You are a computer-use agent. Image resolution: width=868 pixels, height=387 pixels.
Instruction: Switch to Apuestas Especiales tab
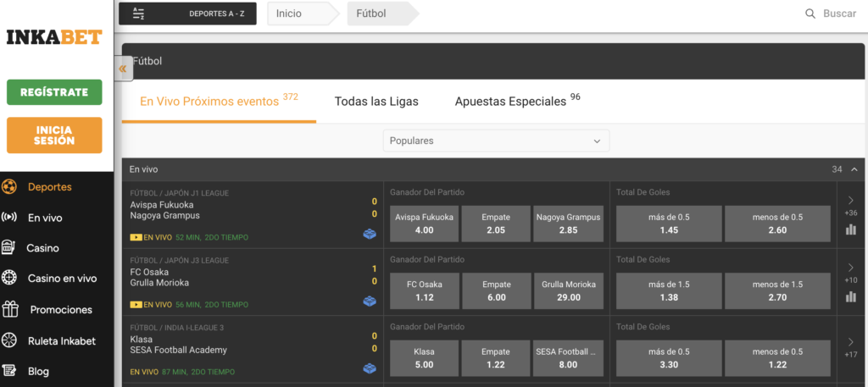coord(517,101)
